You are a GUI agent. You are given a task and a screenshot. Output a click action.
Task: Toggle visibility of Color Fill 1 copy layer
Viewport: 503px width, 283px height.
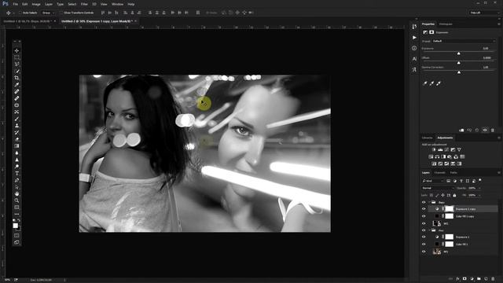click(x=424, y=216)
